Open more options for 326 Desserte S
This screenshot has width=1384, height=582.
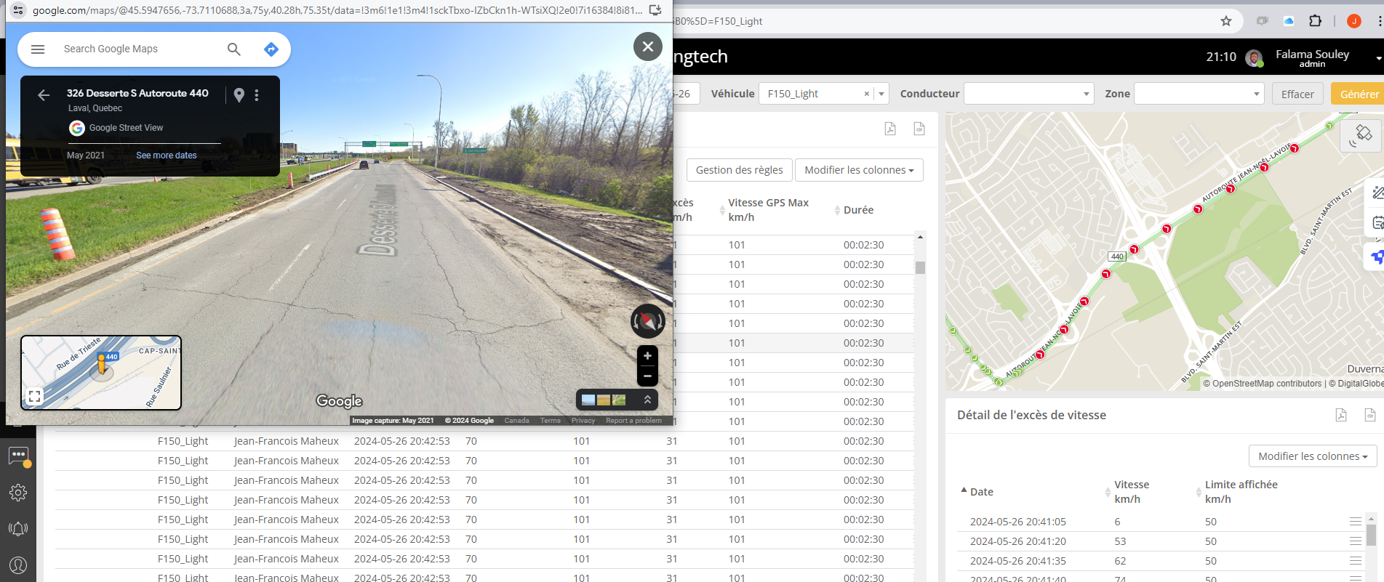(x=257, y=95)
